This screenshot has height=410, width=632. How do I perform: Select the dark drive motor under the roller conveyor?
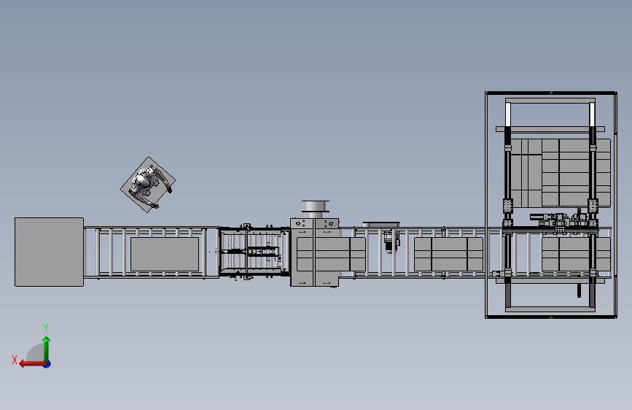[391, 241]
